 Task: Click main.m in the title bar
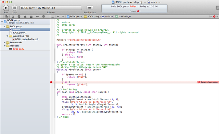154,2
